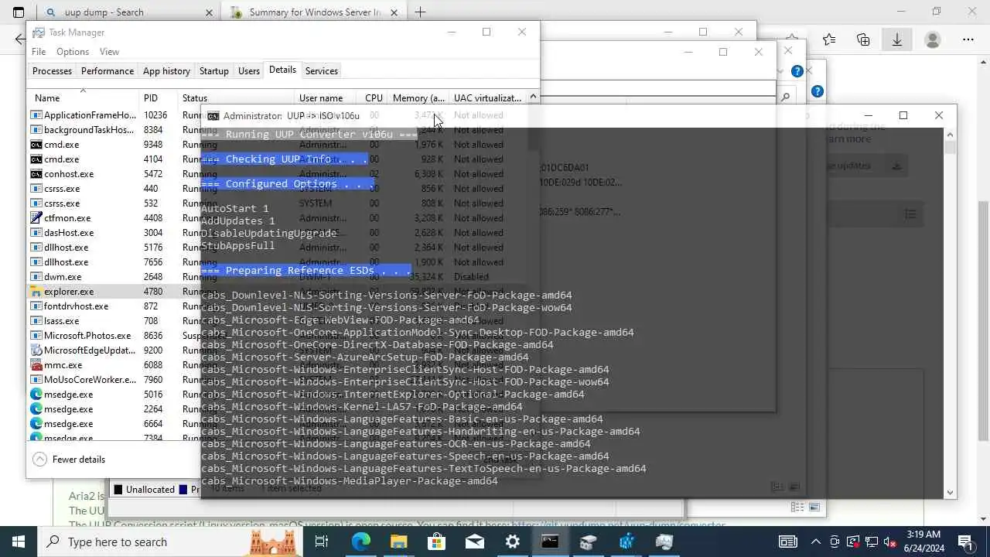
Task: Open Microsoft Store from the taskbar
Action: (436, 542)
